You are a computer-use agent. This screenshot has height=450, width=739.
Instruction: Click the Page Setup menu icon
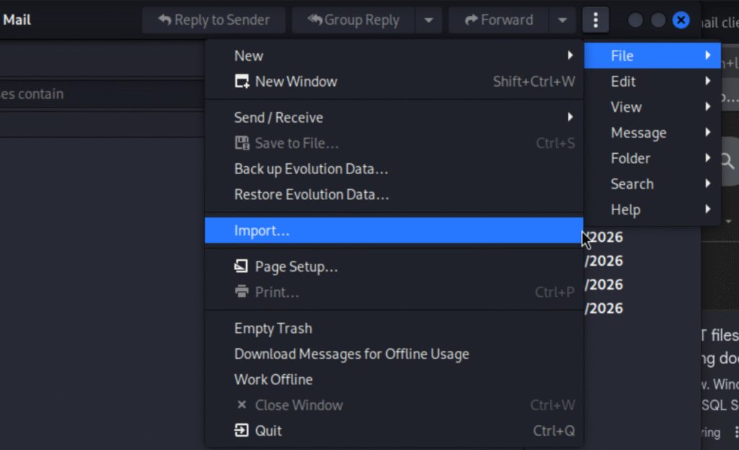coord(242,267)
